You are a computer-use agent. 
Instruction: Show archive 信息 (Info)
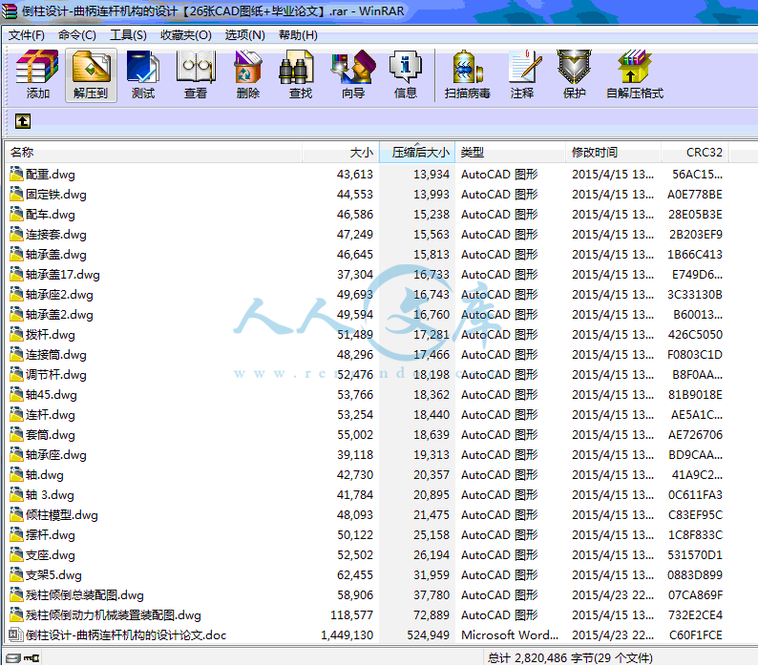coord(406,75)
